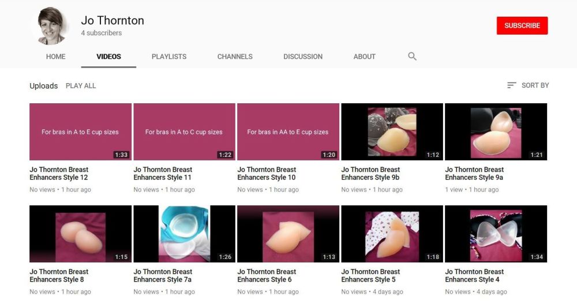Image resolution: width=577 pixels, height=304 pixels.
Task: Click the 1:33 duration badge
Action: 121,155
